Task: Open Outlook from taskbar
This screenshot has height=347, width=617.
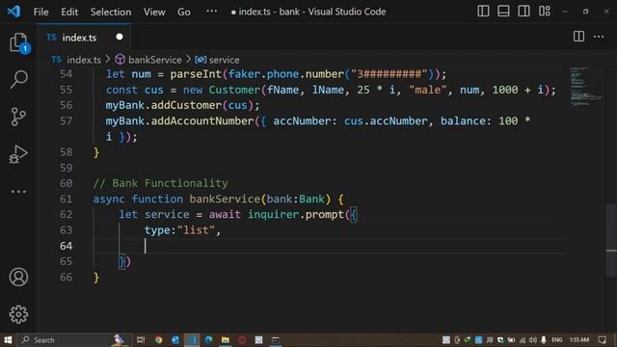Action: coord(175,340)
